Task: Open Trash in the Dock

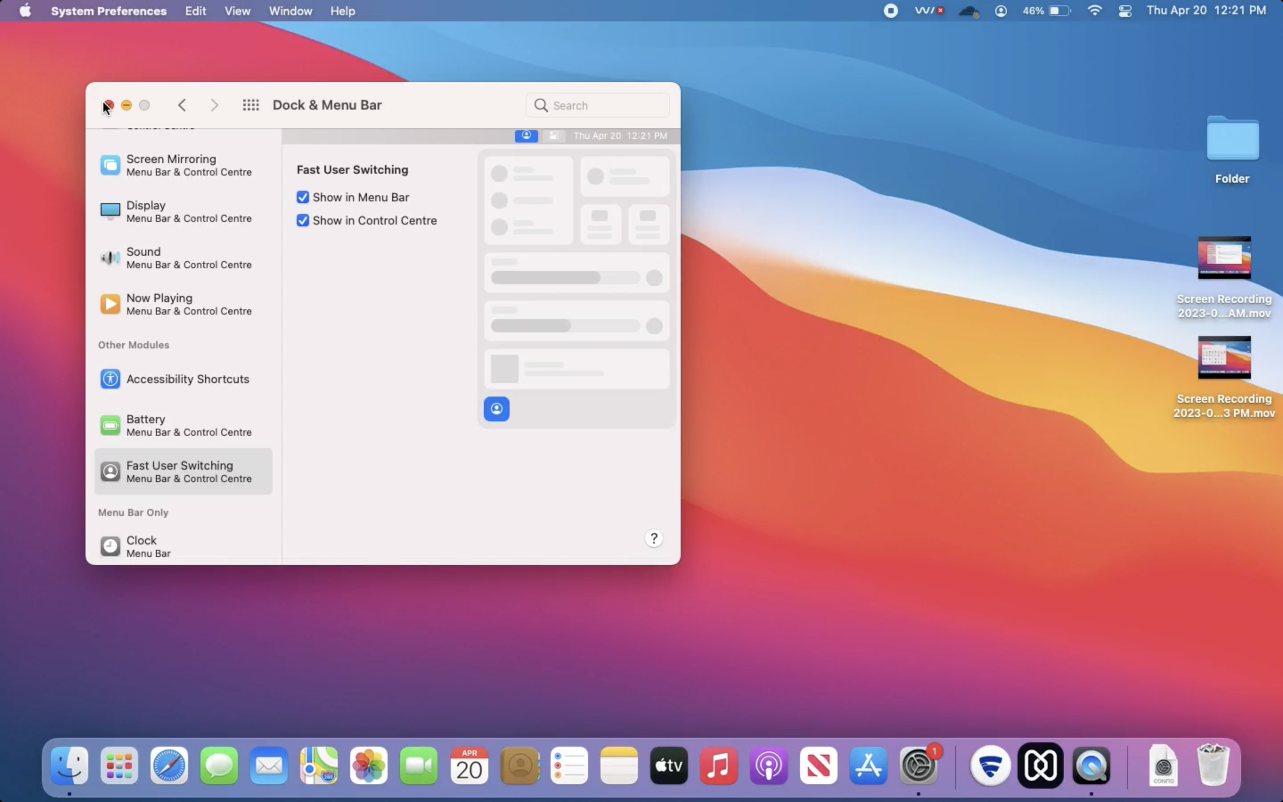Action: [1213, 765]
